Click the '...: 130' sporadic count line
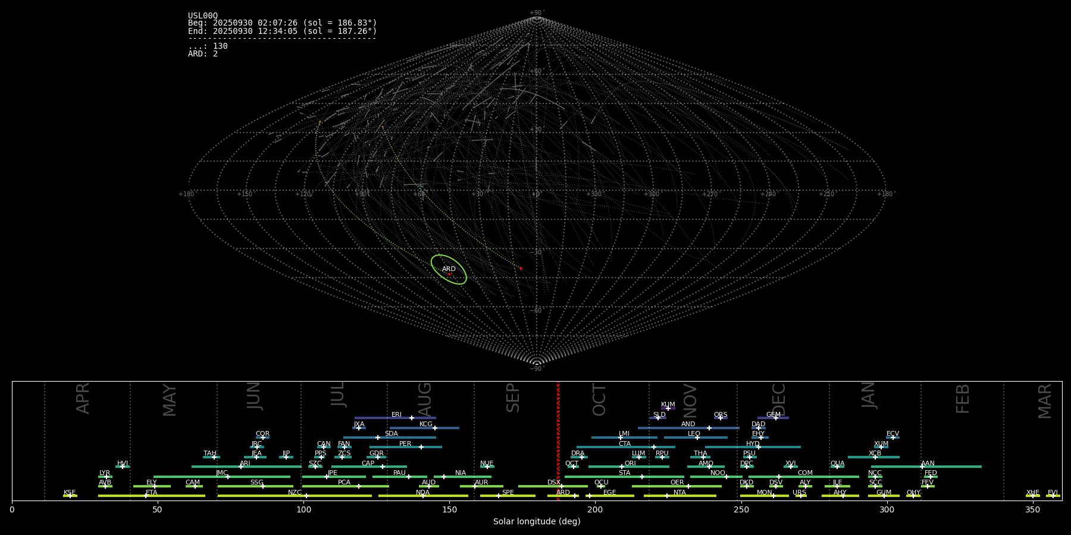The height and width of the screenshot is (535, 1071). coord(208,46)
